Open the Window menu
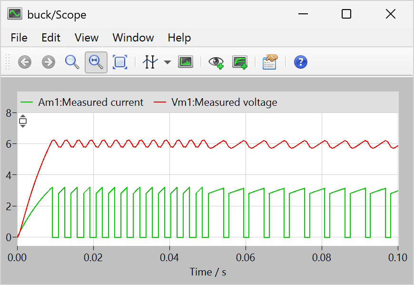 pos(133,38)
